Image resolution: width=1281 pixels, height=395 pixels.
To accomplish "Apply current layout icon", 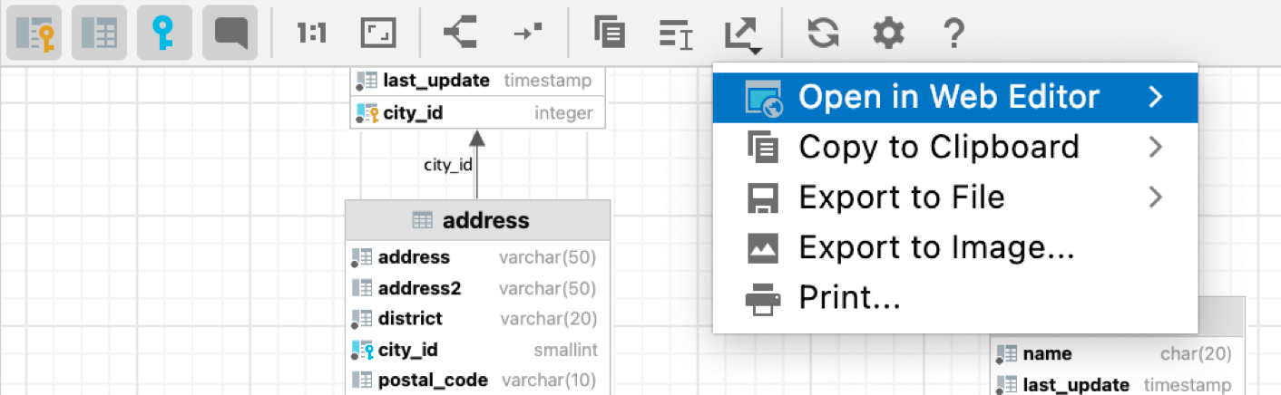I will 460,34.
